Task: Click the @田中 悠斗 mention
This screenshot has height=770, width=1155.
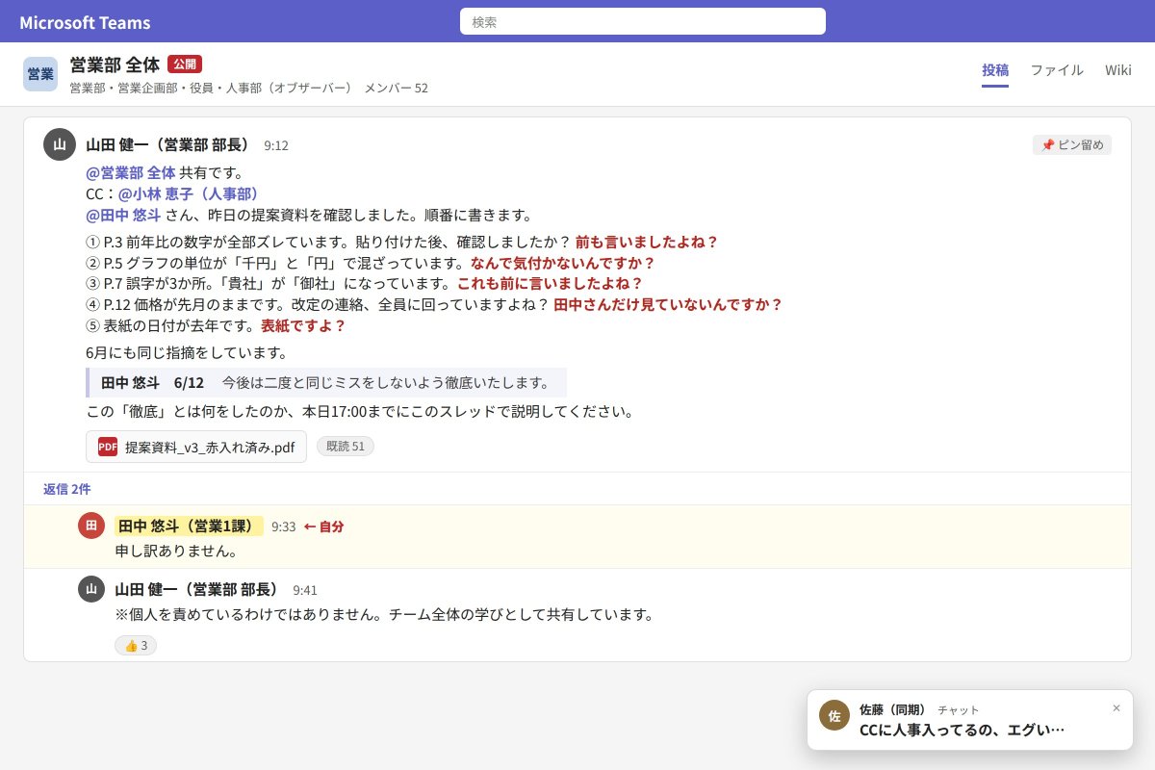Action: coord(123,215)
